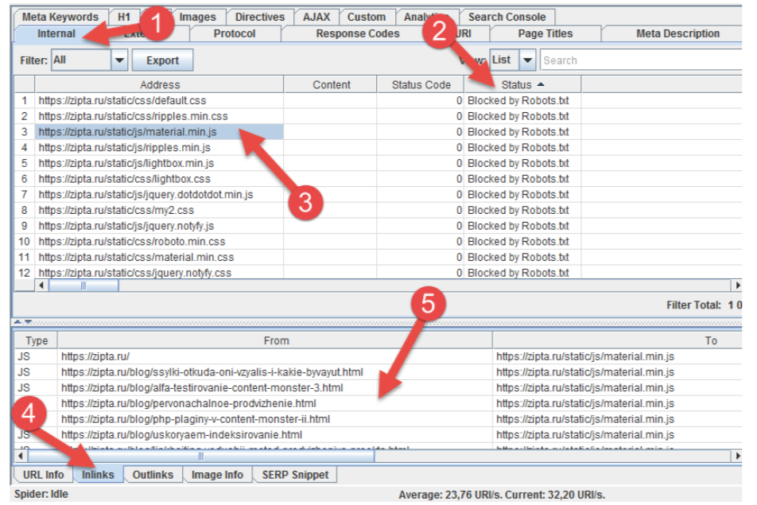Click the Spider: Idle status text
Viewport: 757px width, 505px height.
(41, 495)
